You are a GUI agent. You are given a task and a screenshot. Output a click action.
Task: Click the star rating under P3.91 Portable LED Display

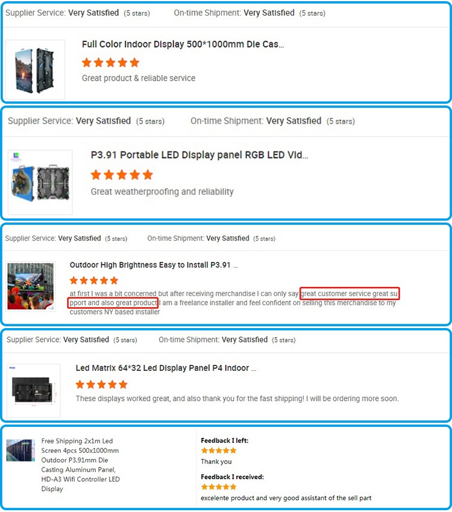[x=122, y=175]
